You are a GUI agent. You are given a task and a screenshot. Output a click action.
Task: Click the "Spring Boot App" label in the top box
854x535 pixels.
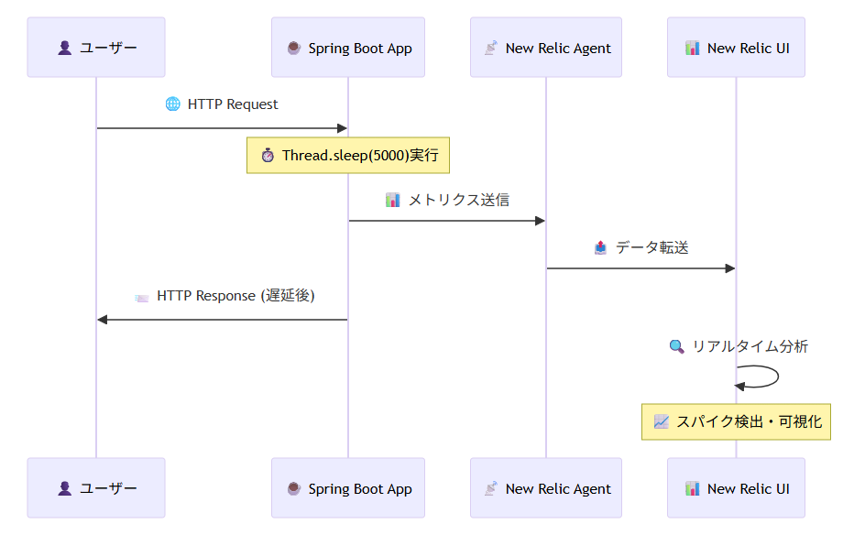coord(360,49)
